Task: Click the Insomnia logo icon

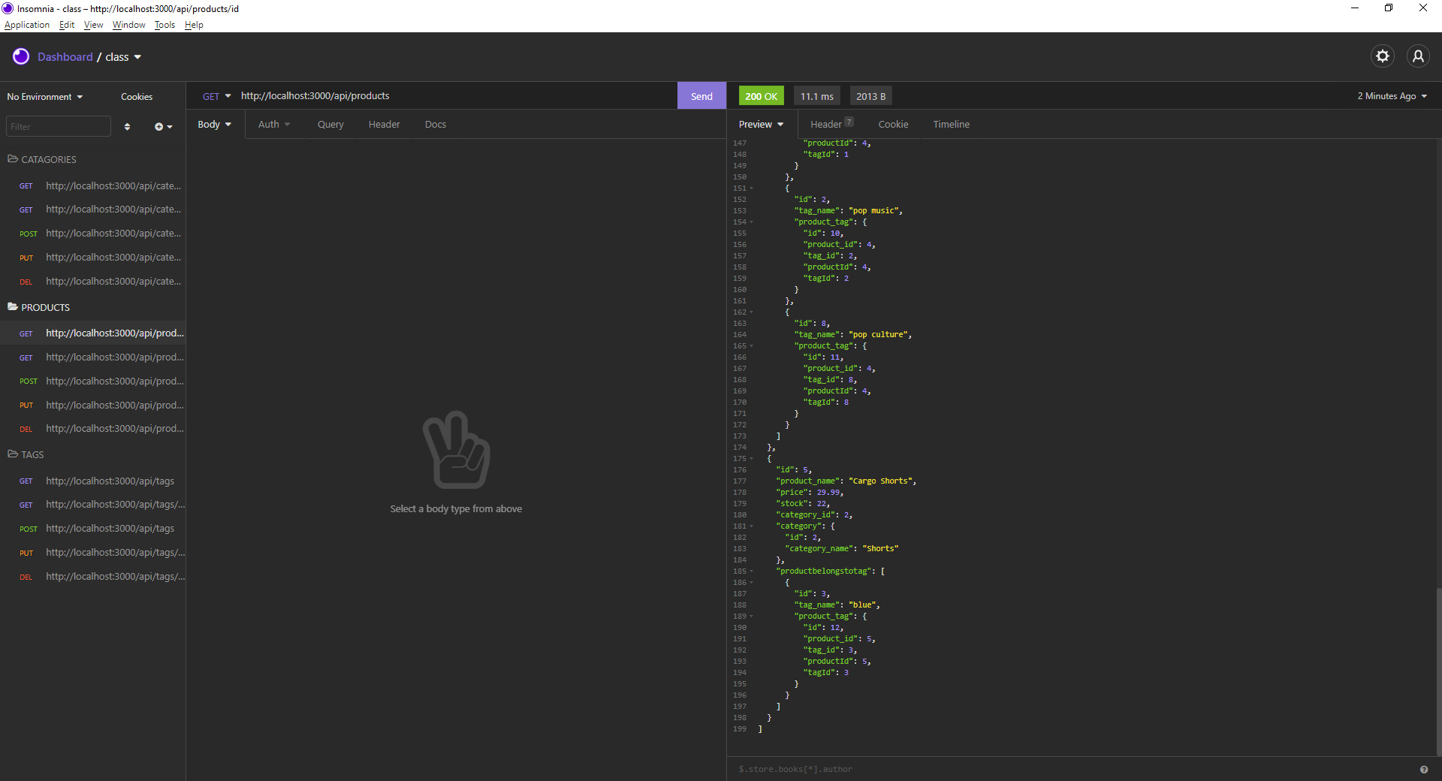Action: point(21,56)
